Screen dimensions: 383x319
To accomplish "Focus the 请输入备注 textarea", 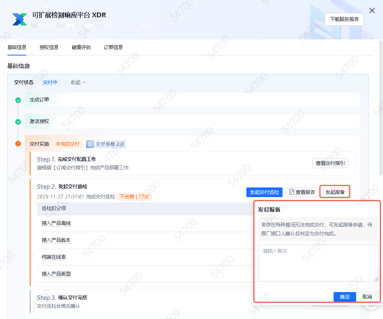I will [318, 263].
